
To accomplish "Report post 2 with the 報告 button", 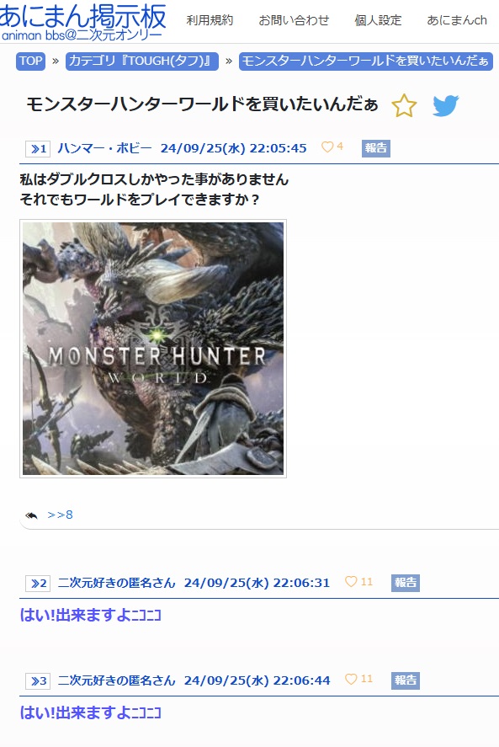I will pos(406,583).
